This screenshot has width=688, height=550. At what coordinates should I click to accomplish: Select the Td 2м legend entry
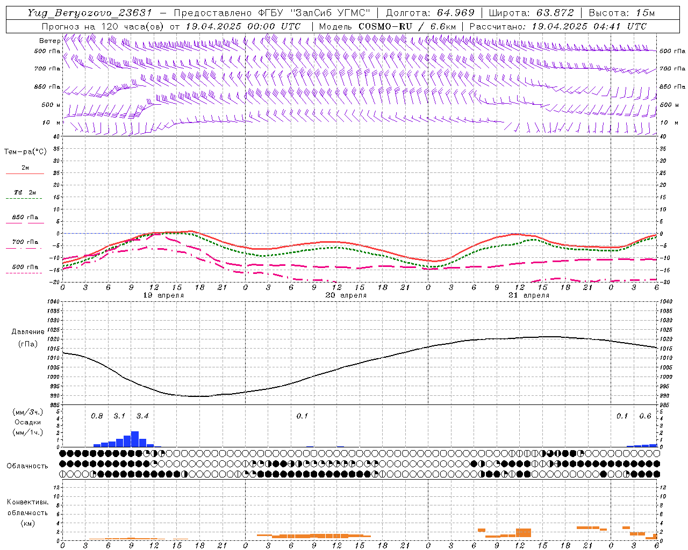25,192
